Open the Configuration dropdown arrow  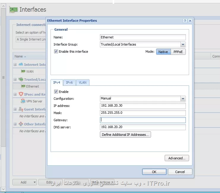(x=183, y=99)
